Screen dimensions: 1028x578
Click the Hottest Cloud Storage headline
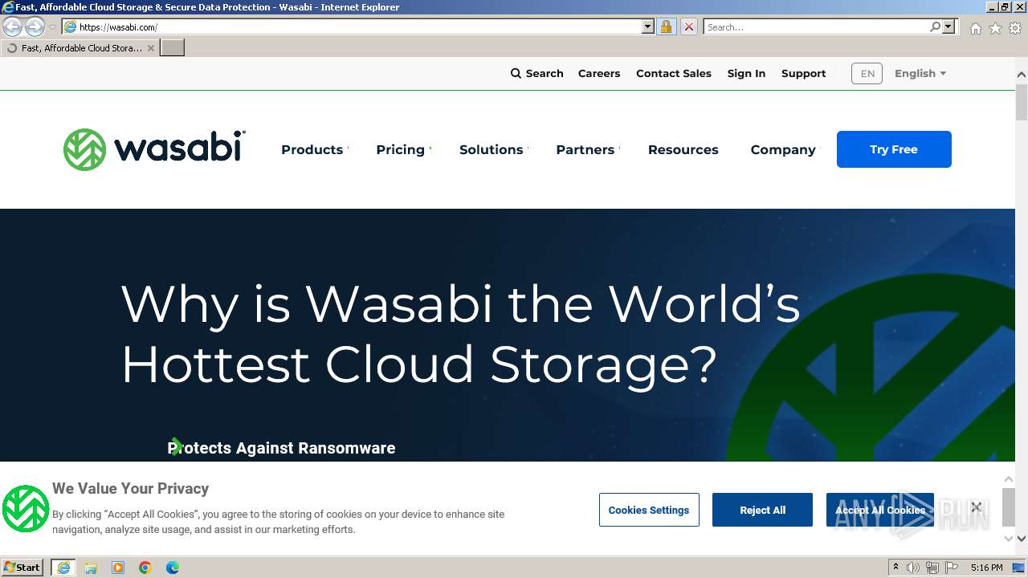418,364
